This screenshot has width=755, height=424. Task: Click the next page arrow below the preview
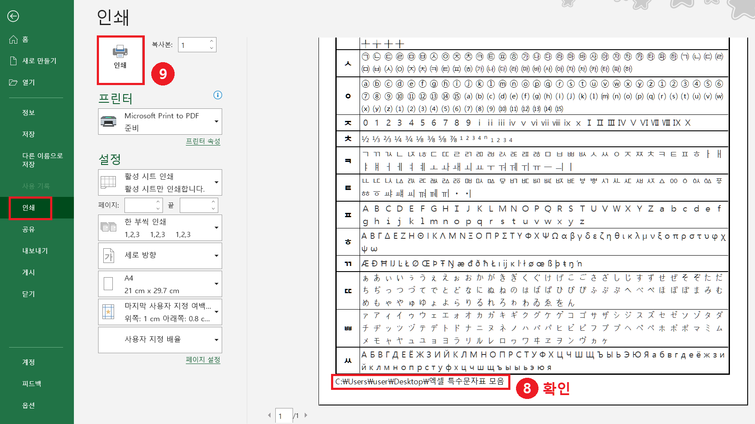(x=306, y=415)
